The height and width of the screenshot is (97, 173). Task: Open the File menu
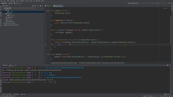point(1,1)
